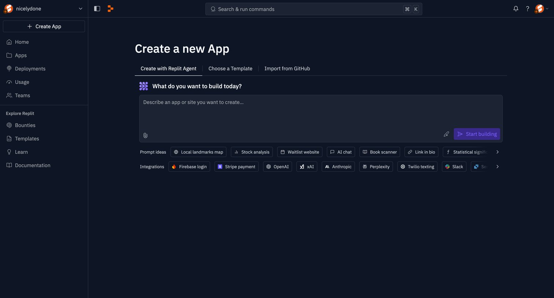Toggle the sidebar panel icon

tap(97, 9)
